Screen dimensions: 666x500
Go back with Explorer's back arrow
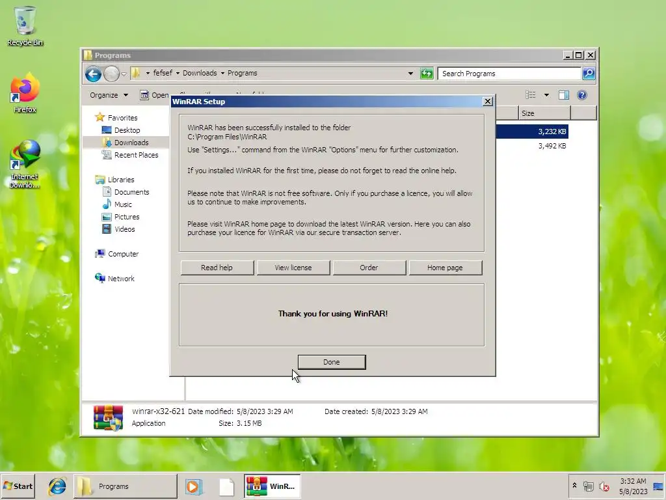(x=93, y=74)
